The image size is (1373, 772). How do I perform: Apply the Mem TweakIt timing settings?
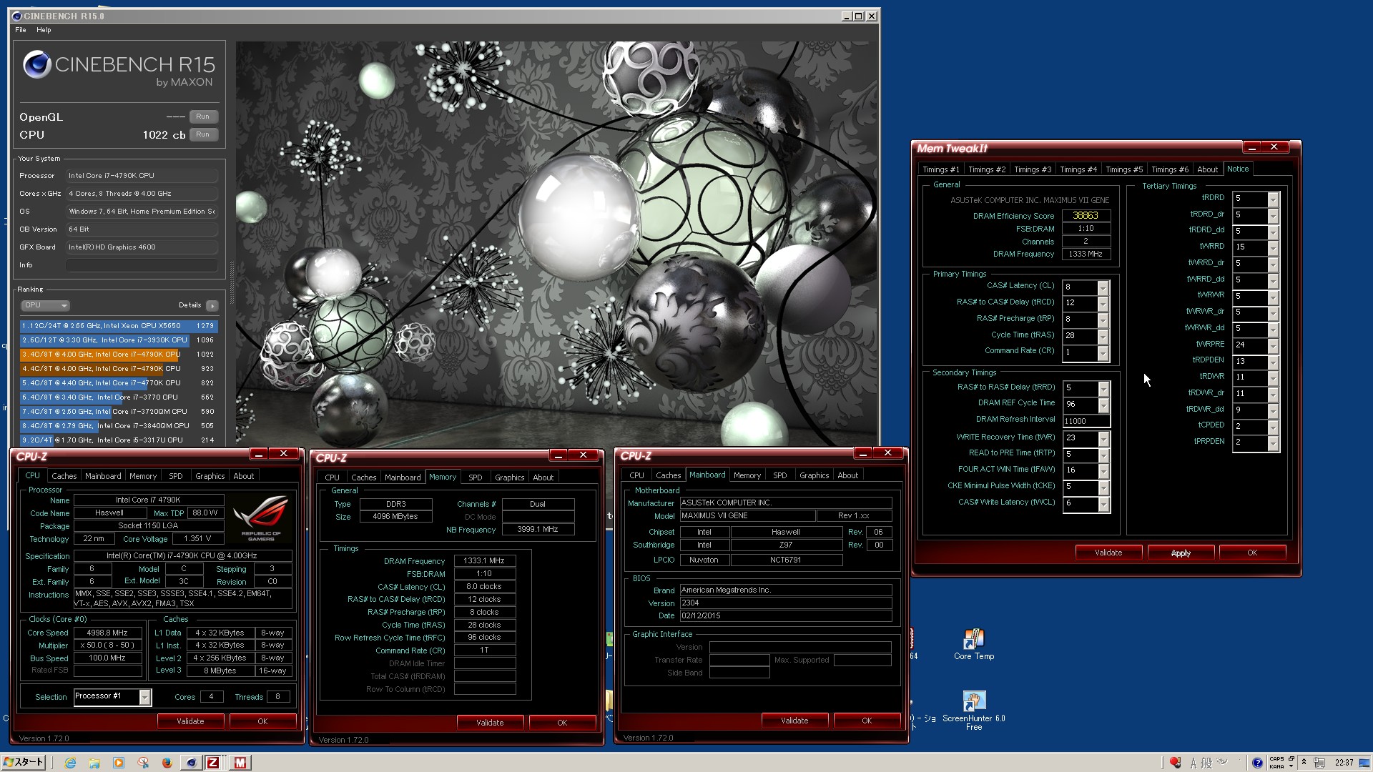click(1181, 553)
